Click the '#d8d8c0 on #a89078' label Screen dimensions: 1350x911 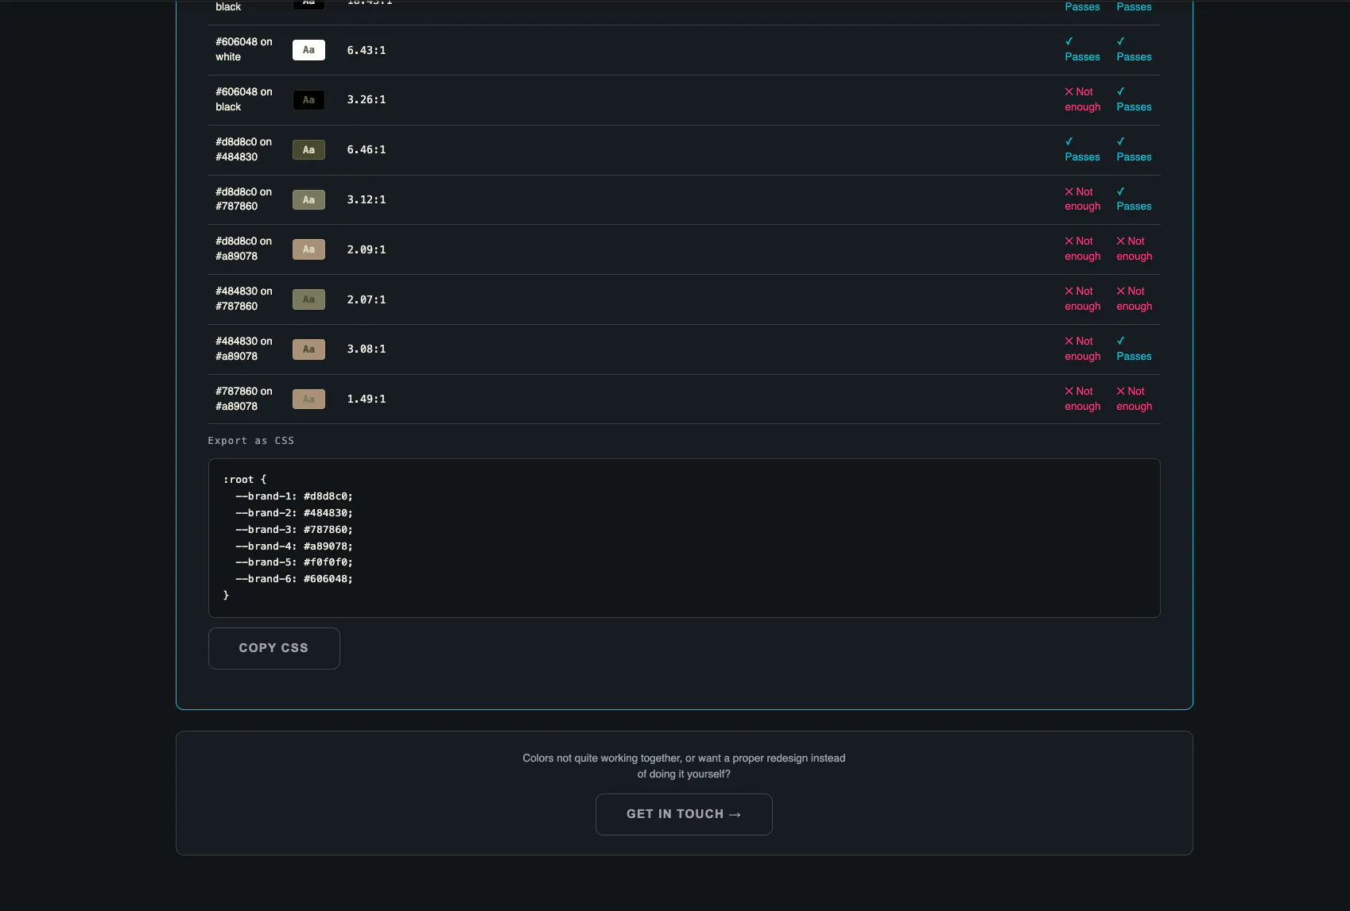pos(244,249)
